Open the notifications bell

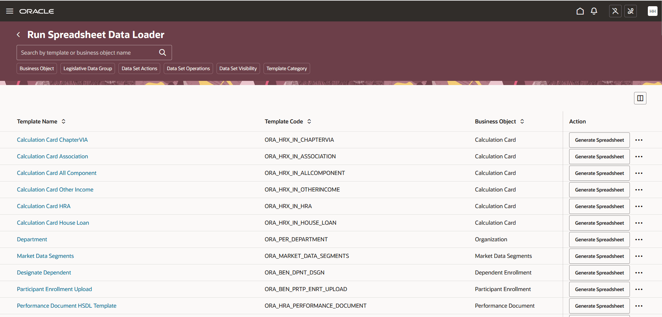tap(594, 11)
